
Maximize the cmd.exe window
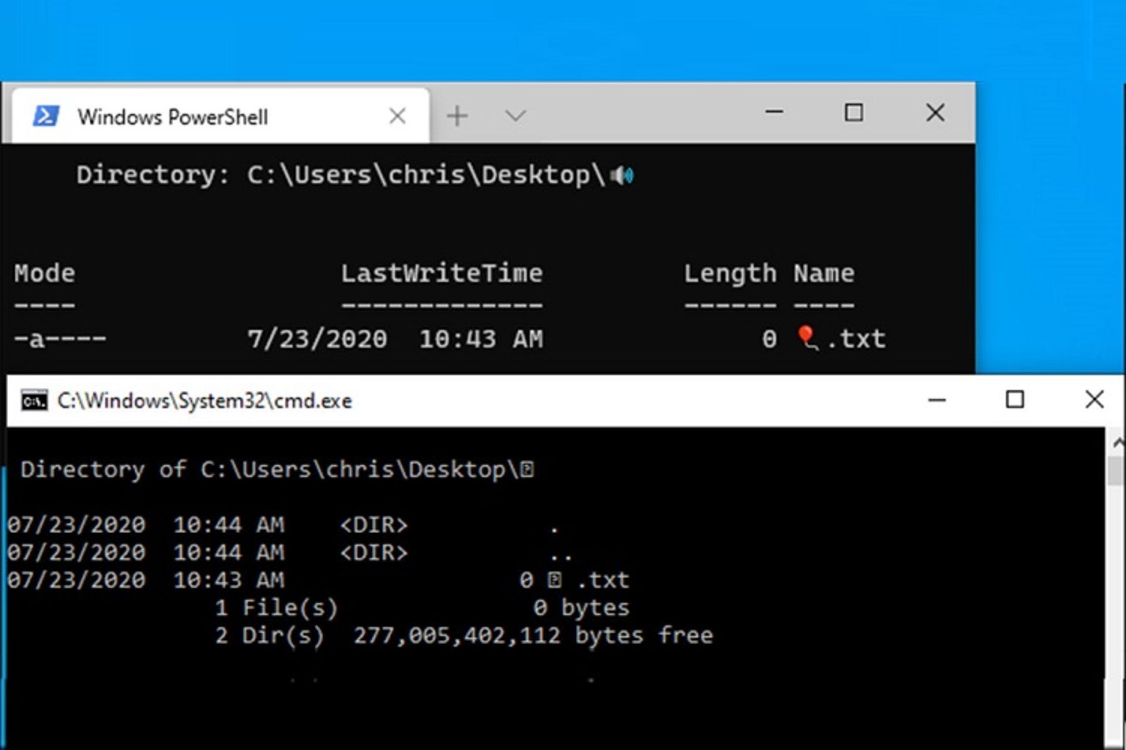[x=1015, y=400]
